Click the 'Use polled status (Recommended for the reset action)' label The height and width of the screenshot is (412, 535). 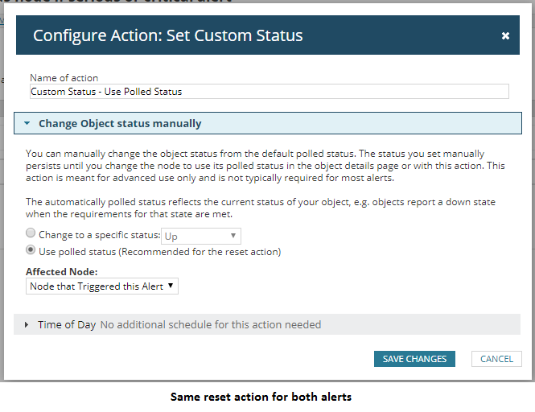tap(159, 252)
